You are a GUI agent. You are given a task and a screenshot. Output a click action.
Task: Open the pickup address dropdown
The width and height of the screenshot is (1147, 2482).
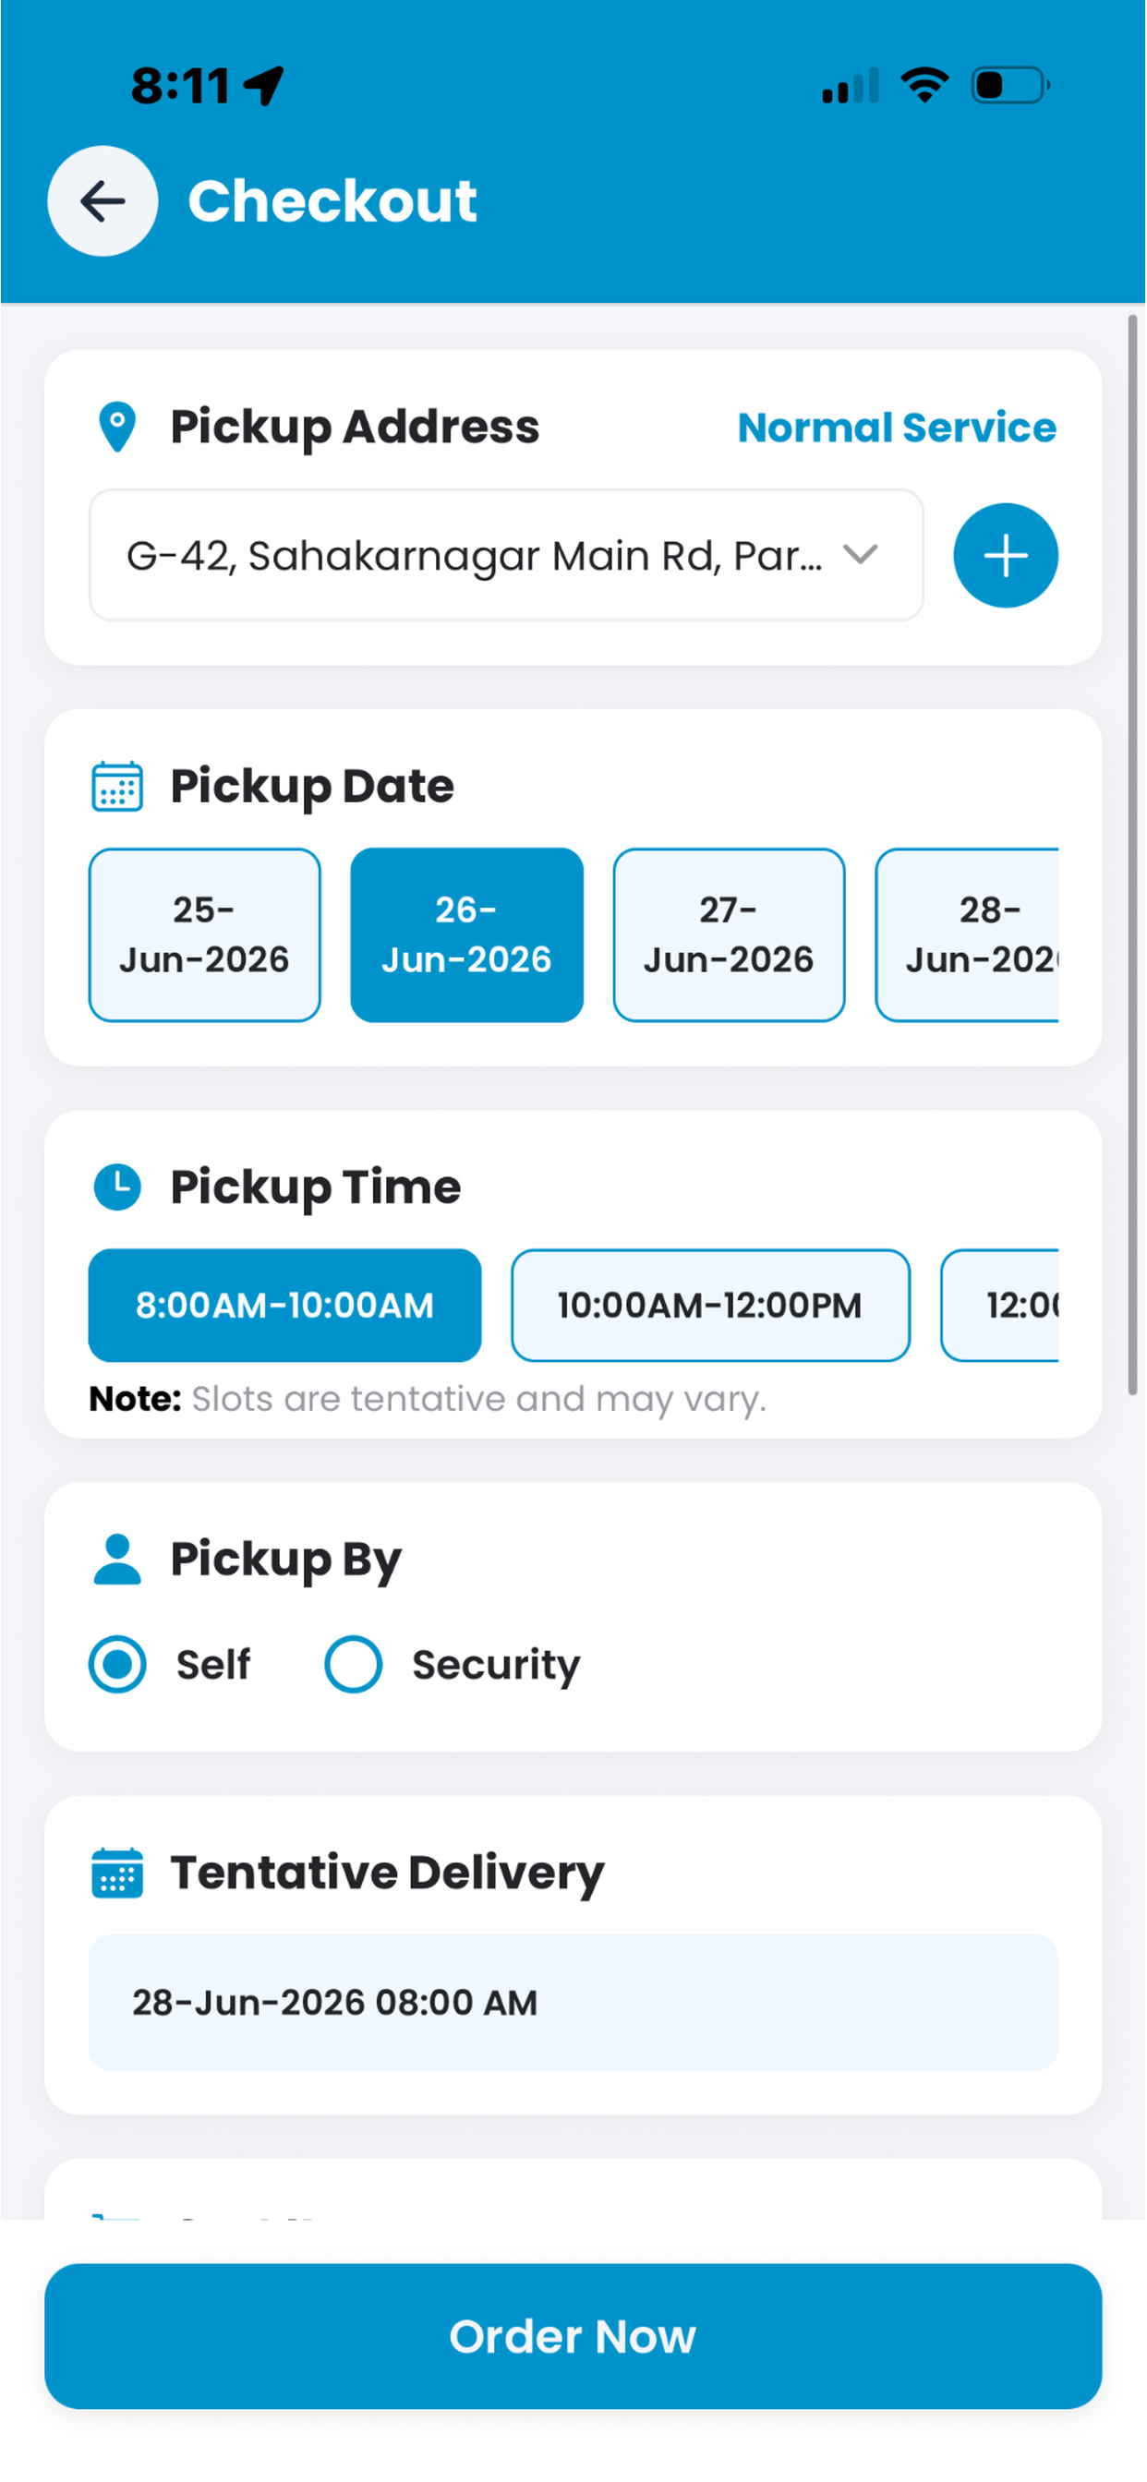(506, 555)
